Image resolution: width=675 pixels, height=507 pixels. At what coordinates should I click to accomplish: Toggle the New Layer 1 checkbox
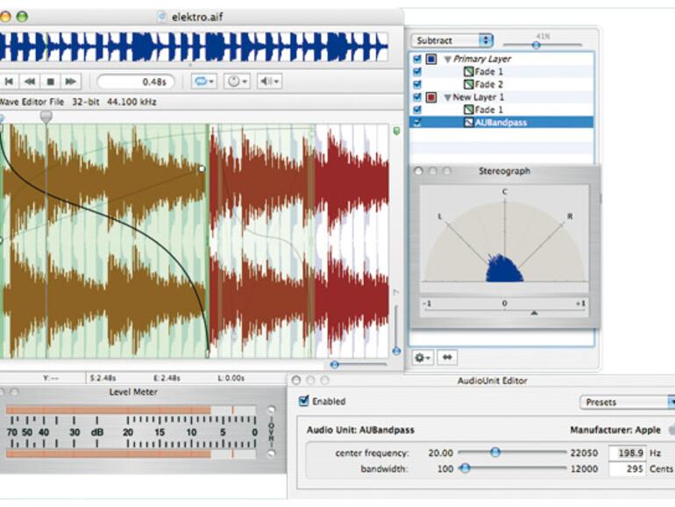click(416, 97)
